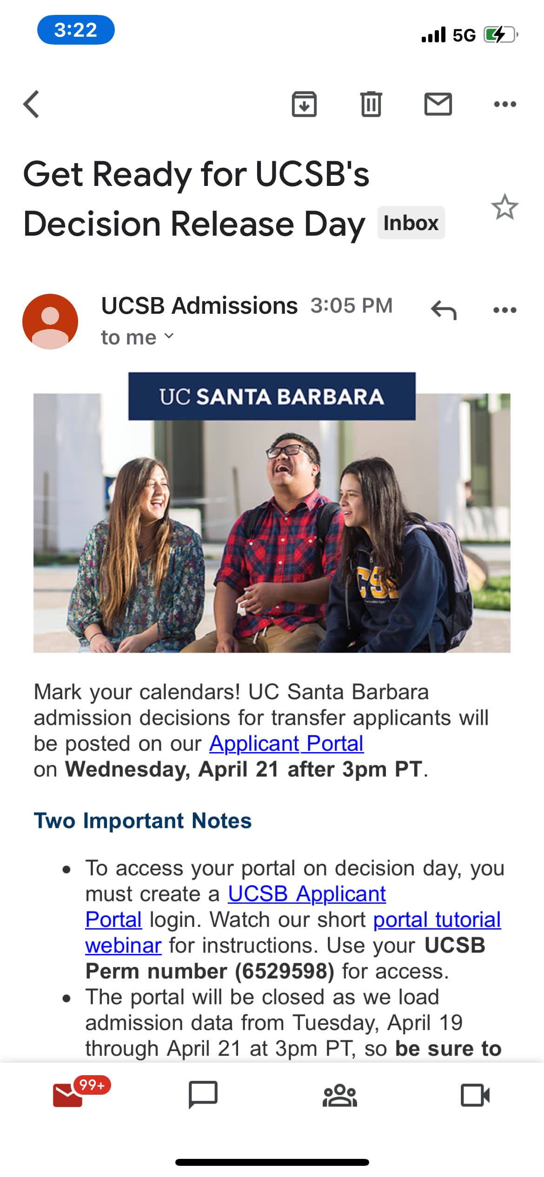Open the portal tutorial webinar link
The image size is (544, 1177).
coord(437,920)
